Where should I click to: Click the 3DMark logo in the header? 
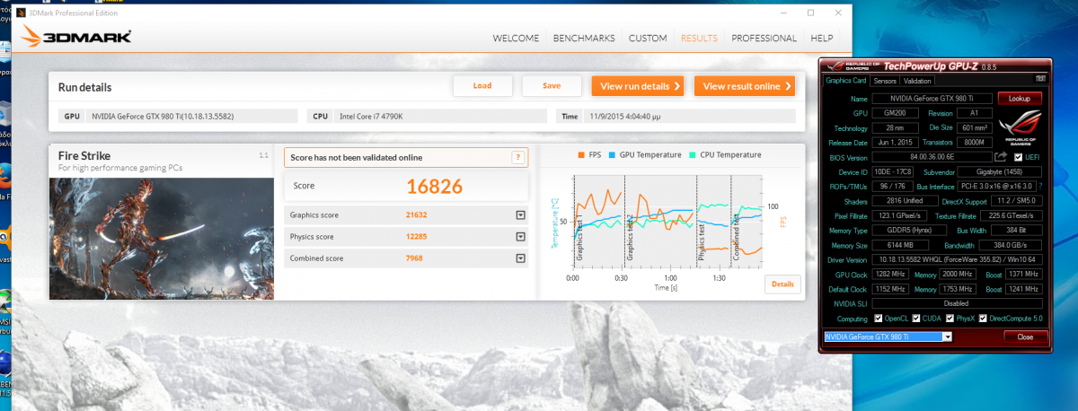pos(75,37)
